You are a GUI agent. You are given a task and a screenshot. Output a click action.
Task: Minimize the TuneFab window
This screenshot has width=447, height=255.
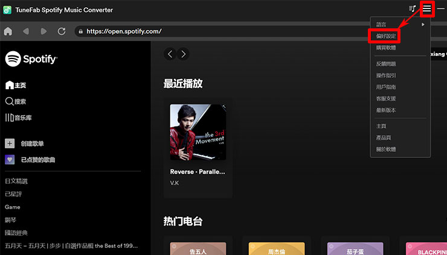pos(441,9)
